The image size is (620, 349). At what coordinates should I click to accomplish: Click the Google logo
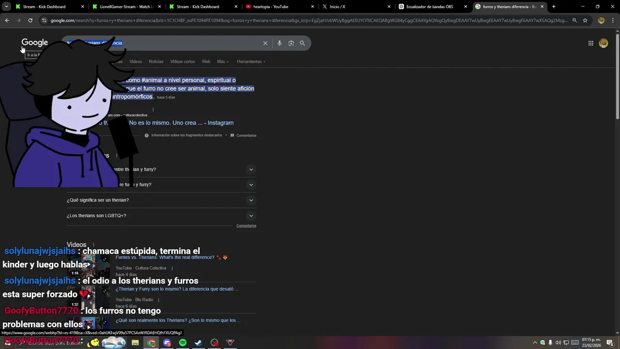(x=34, y=43)
